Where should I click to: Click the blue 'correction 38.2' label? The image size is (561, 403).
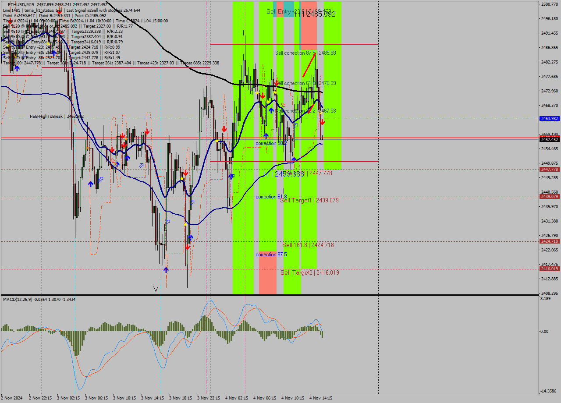[271, 143]
